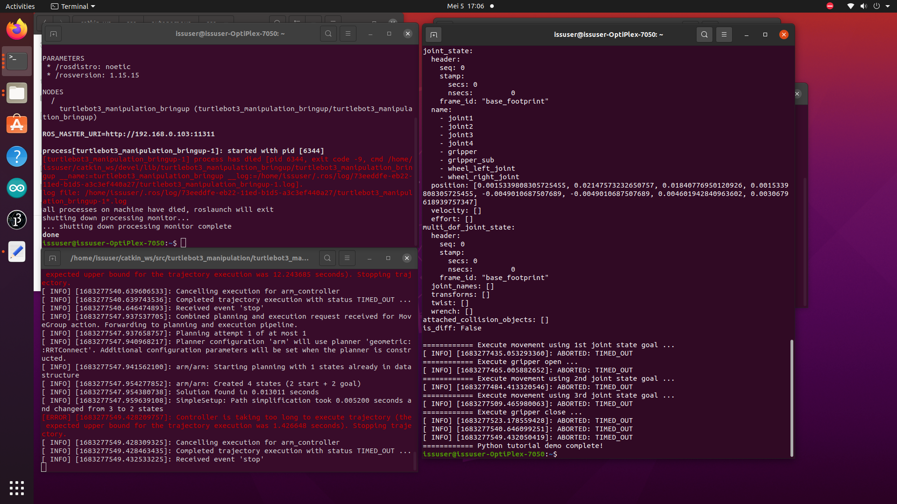Open the system status menu top right
The width and height of the screenshot is (897, 504).
click(877, 6)
